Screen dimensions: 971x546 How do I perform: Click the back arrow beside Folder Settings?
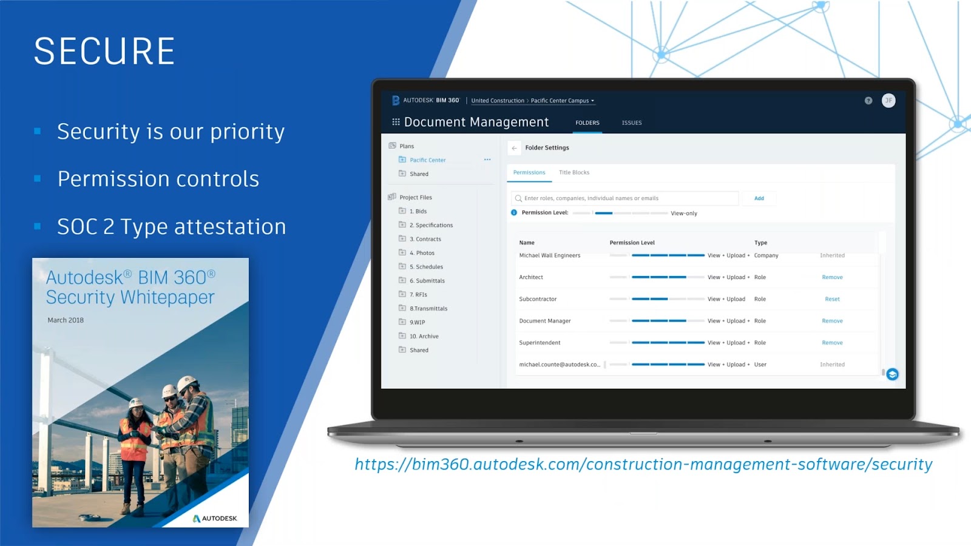pos(515,148)
